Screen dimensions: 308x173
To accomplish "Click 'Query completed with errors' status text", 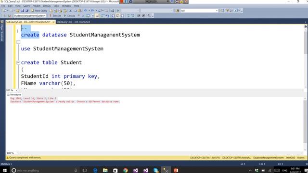I will [25, 158].
